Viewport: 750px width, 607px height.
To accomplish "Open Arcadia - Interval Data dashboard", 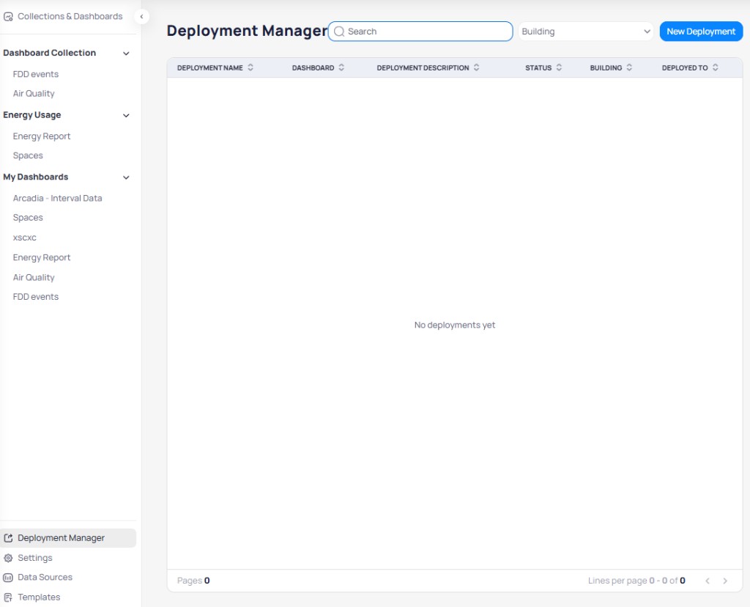I will (57, 198).
